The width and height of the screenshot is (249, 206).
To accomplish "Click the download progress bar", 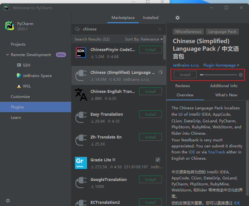I will [x=218, y=75].
